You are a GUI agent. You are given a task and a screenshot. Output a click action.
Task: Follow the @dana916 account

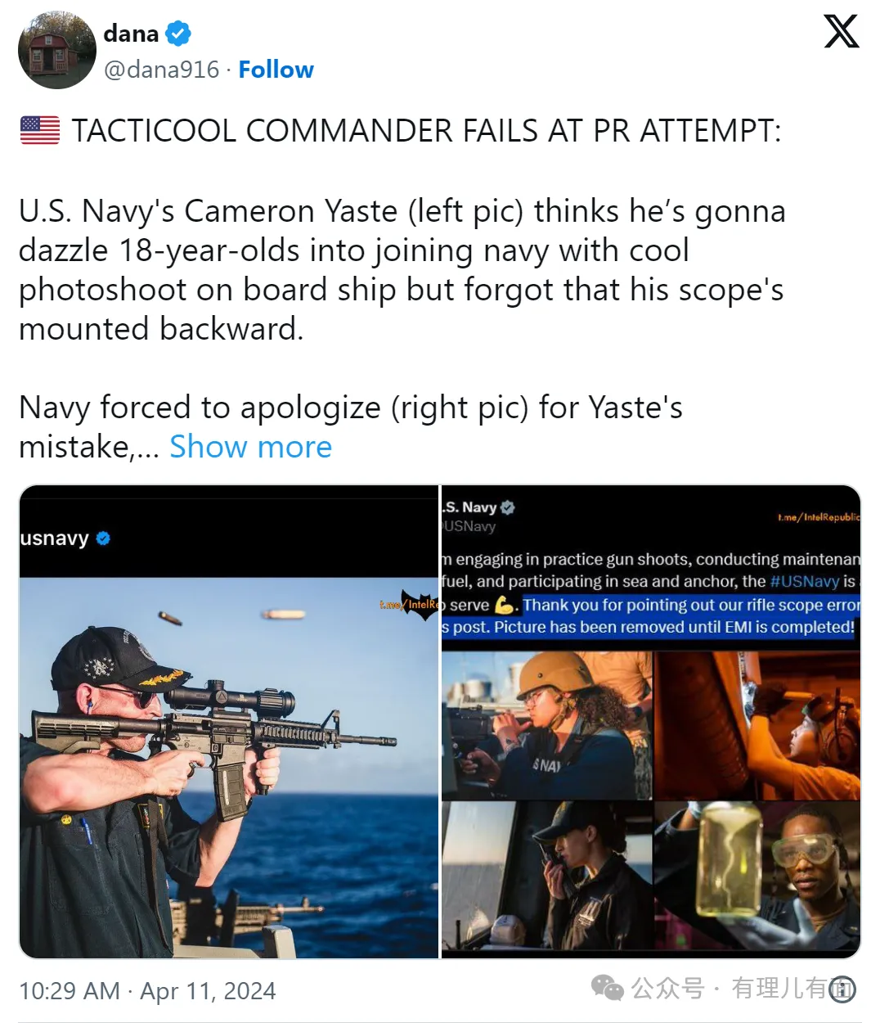click(x=276, y=70)
